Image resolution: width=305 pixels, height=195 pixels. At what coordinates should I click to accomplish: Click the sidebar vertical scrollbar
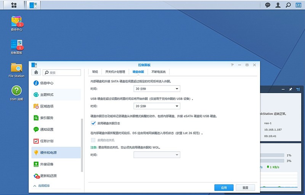82,145
